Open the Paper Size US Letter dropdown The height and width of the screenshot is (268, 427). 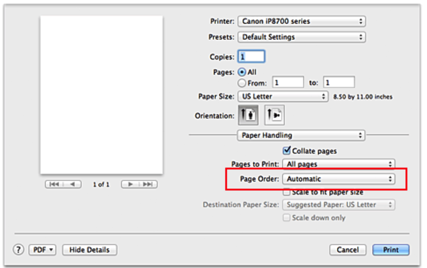(283, 97)
